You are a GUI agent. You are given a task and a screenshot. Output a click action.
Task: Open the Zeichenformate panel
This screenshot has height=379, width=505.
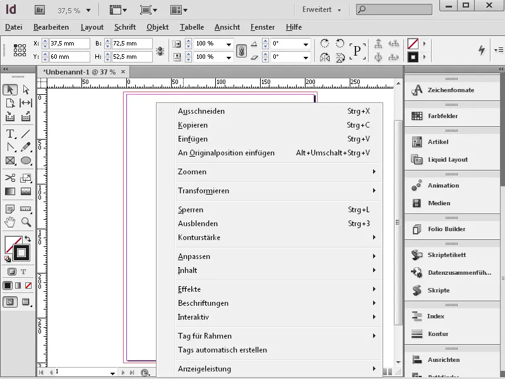click(452, 90)
